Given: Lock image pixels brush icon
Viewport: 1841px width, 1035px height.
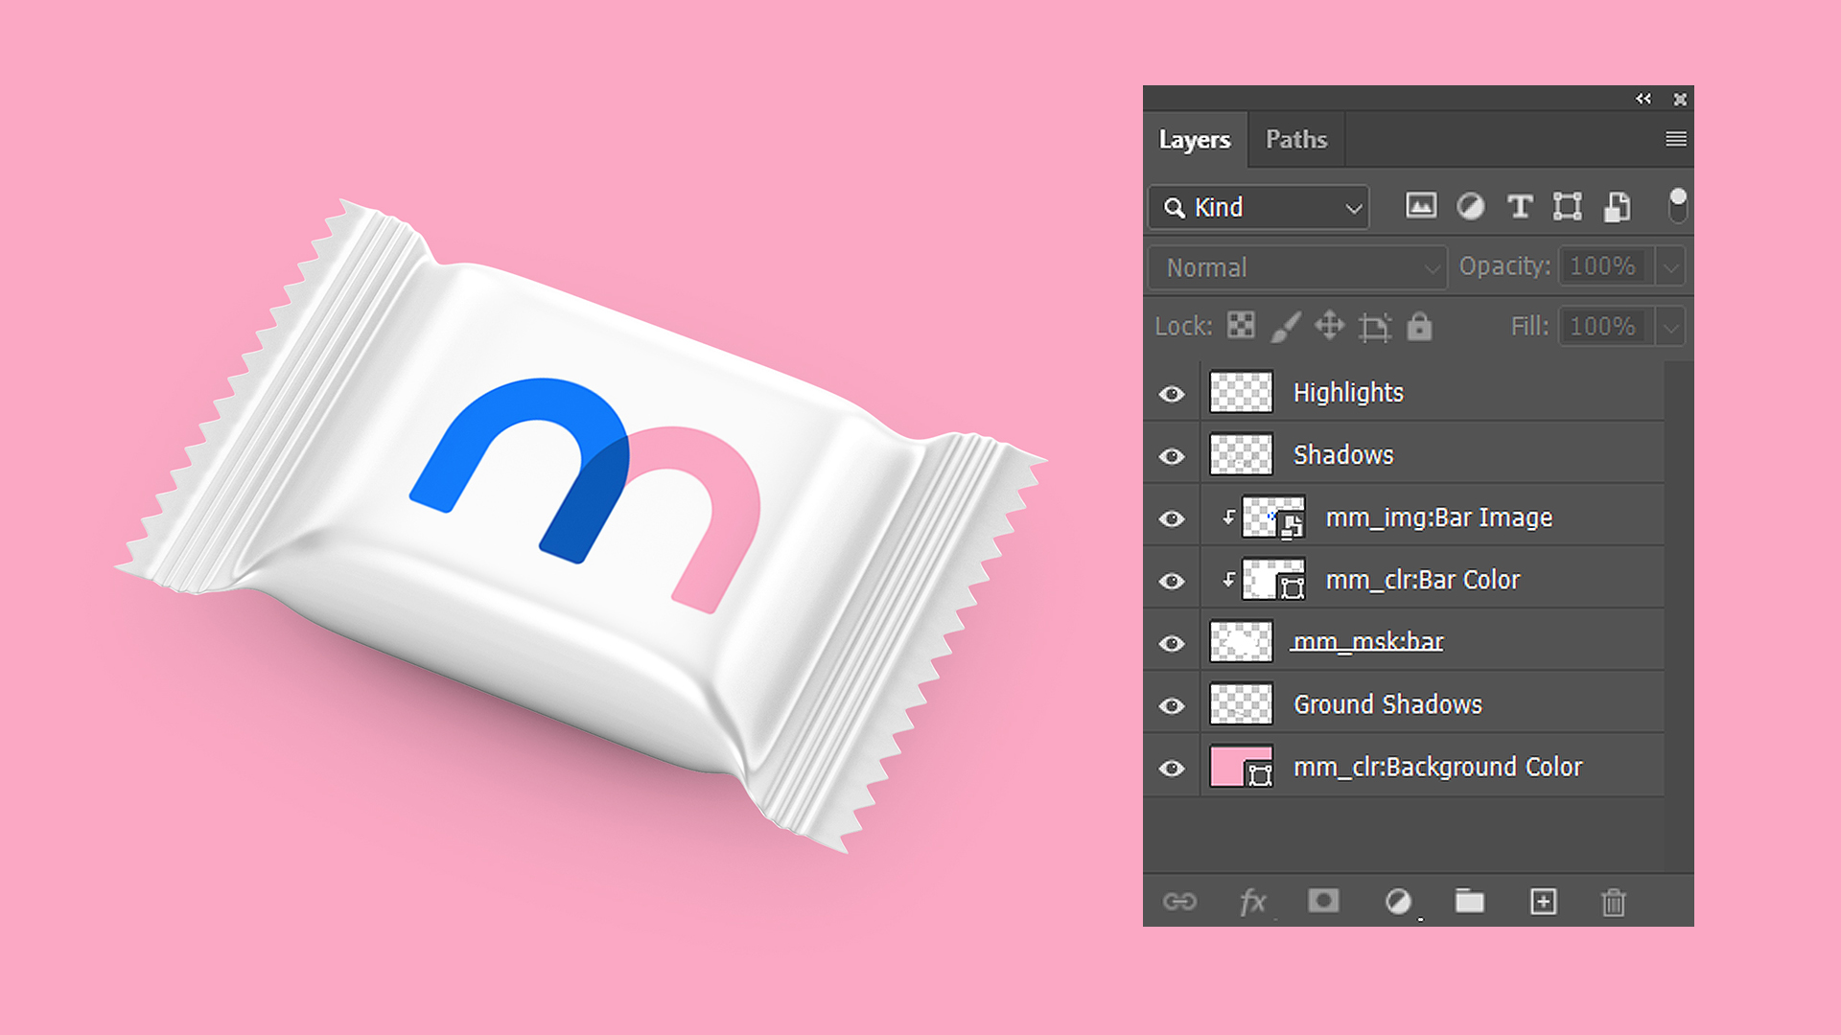Looking at the screenshot, I should click(x=1286, y=327).
